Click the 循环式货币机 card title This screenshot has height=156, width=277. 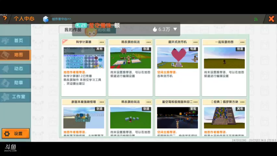(177, 42)
